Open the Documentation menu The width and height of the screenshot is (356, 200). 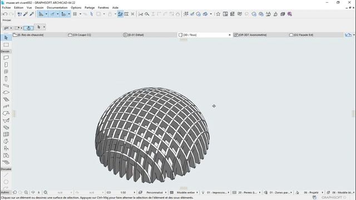[x=57, y=7]
